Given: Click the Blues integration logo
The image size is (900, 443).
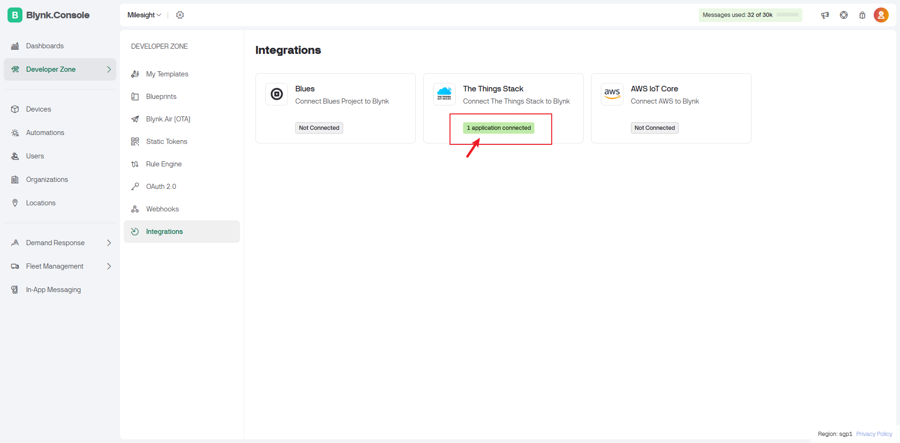Looking at the screenshot, I should coord(277,94).
